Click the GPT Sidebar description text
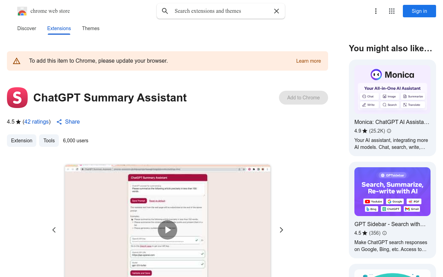443x277 pixels. [x=391, y=246]
